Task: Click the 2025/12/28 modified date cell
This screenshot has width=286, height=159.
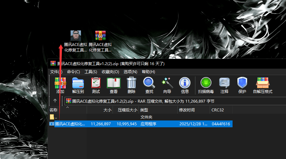Action: pyautogui.click(x=193, y=124)
